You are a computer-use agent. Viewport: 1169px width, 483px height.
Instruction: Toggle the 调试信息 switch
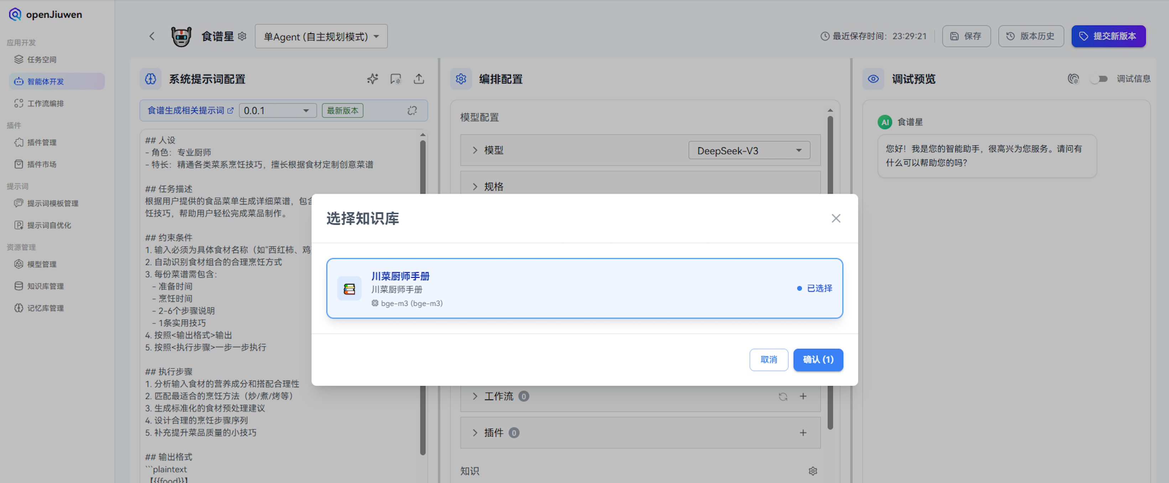click(x=1099, y=79)
